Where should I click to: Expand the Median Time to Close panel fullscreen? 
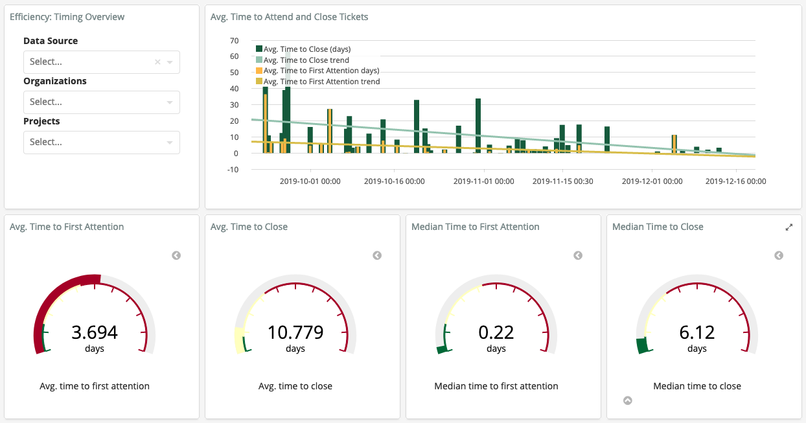coord(789,227)
